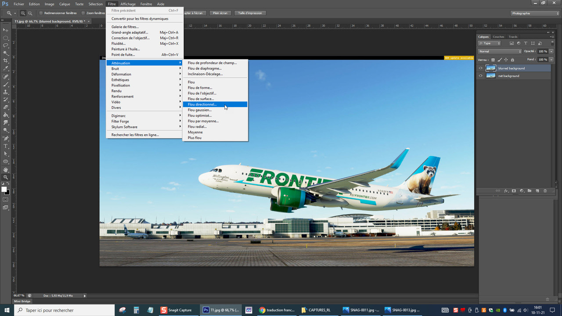Toggle Redimensionner fenêtres checkbox
Viewport: 562px width, 316px height.
(x=41, y=13)
